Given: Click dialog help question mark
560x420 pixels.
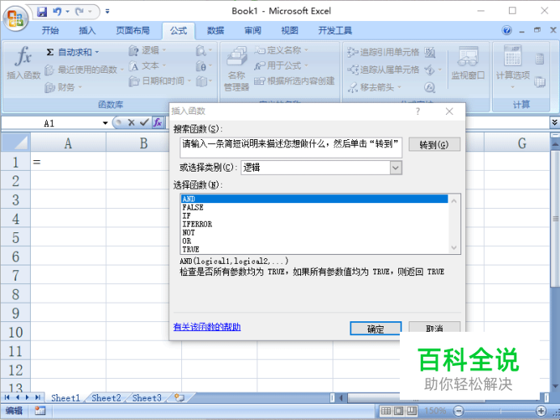Looking at the screenshot, I should (x=418, y=112).
